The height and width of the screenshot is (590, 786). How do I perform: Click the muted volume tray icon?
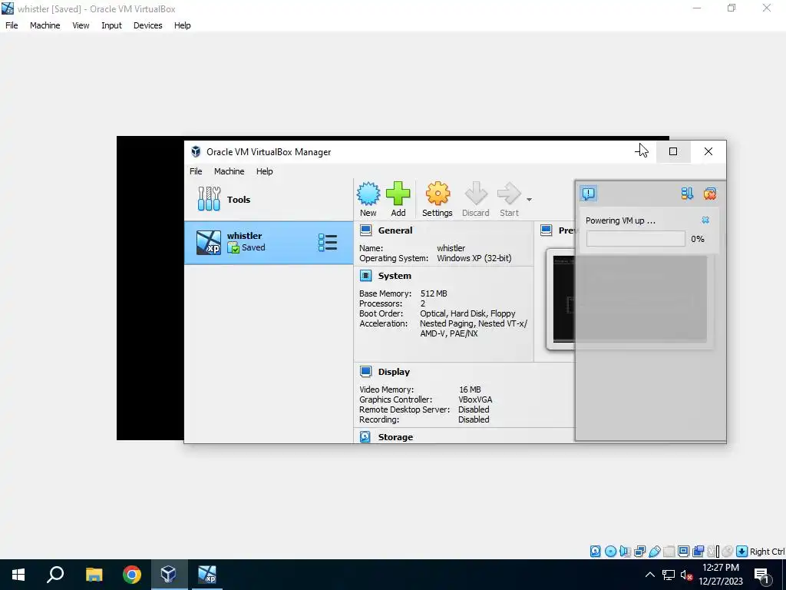click(x=686, y=575)
